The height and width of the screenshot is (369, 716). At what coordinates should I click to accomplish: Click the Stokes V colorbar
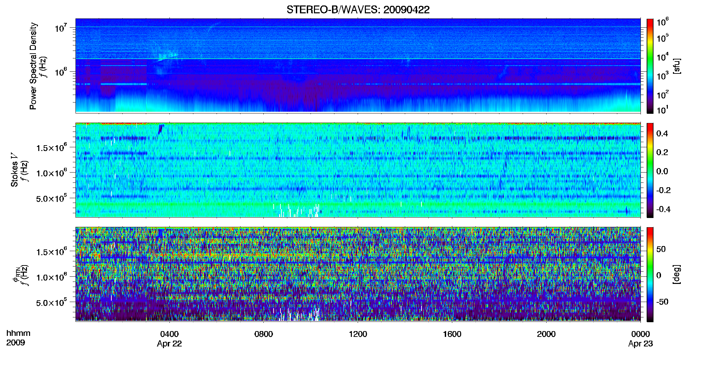click(x=650, y=170)
